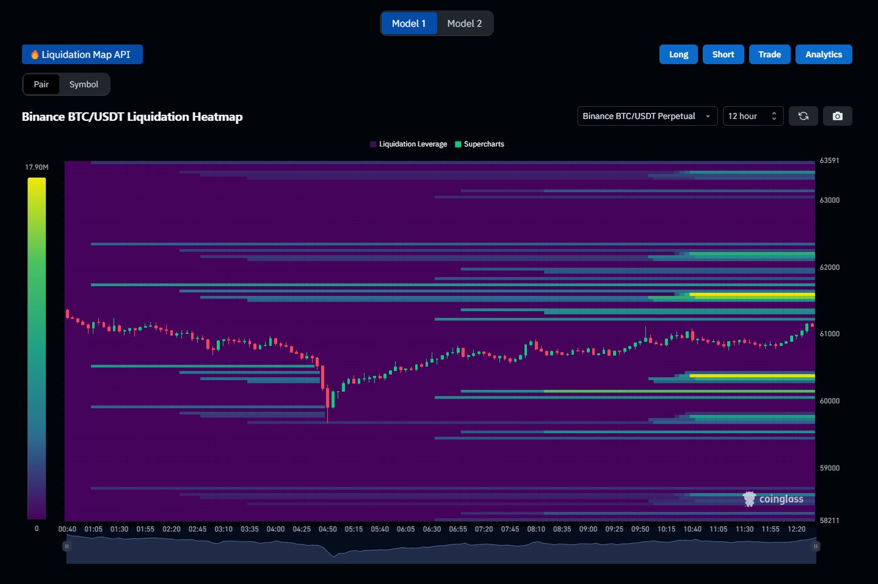The image size is (878, 584).
Task: Open the Liquidation Map API button
Action: click(x=82, y=54)
